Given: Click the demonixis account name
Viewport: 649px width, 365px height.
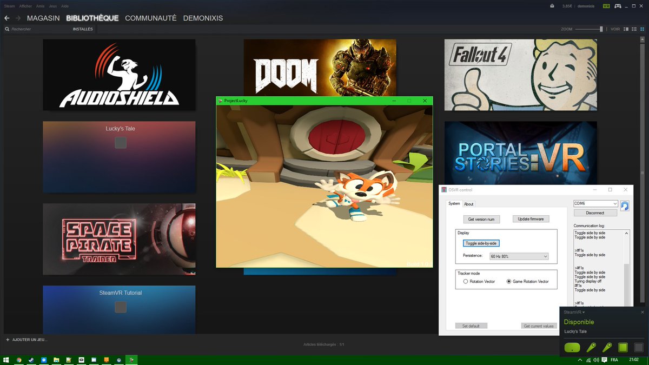Looking at the screenshot, I should (586, 6).
